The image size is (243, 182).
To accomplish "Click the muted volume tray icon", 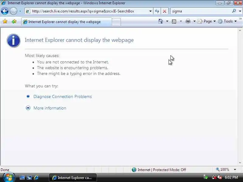I will [220, 177].
